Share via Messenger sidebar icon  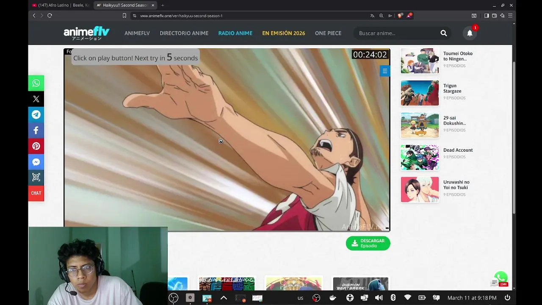point(36,162)
